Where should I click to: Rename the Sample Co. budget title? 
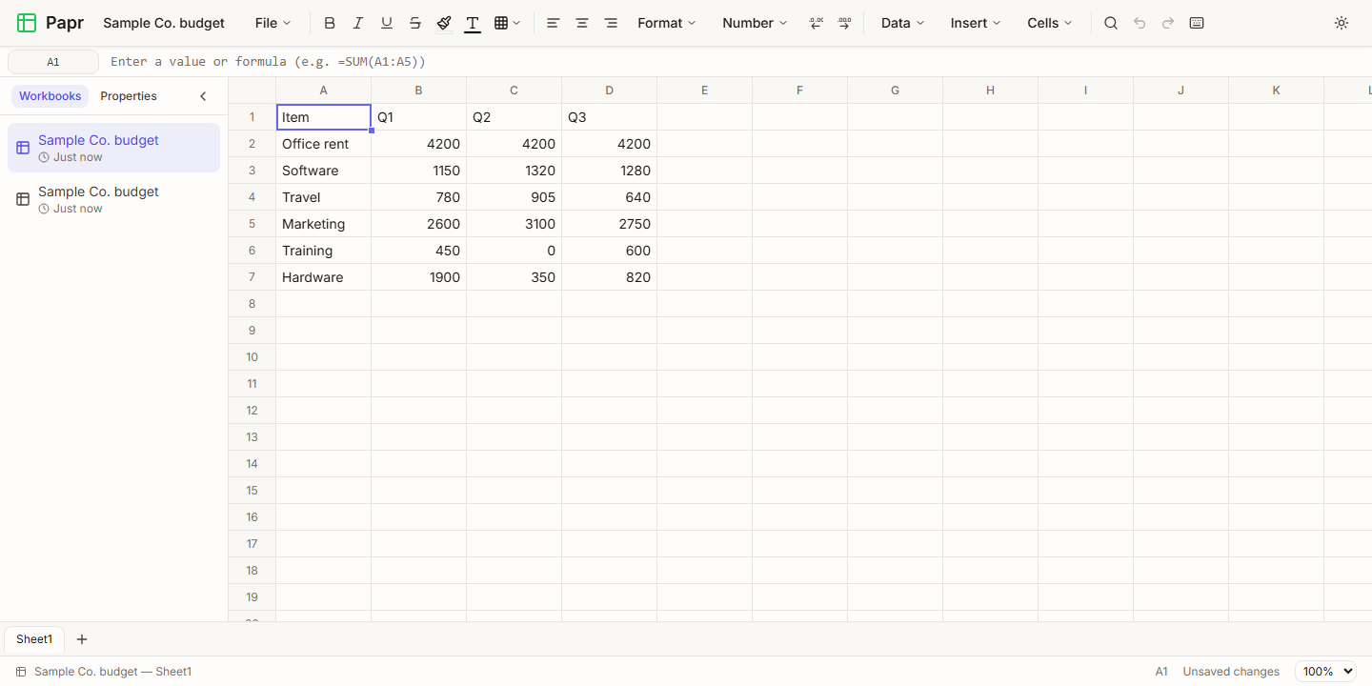(x=164, y=23)
